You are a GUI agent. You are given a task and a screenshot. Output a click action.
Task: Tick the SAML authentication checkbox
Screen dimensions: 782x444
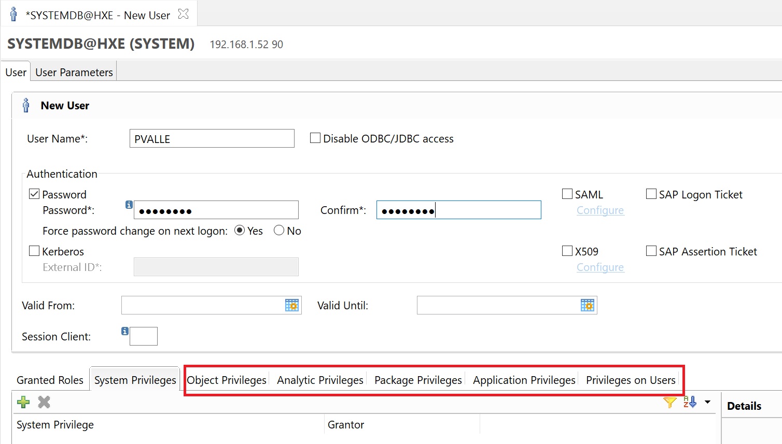pos(567,194)
